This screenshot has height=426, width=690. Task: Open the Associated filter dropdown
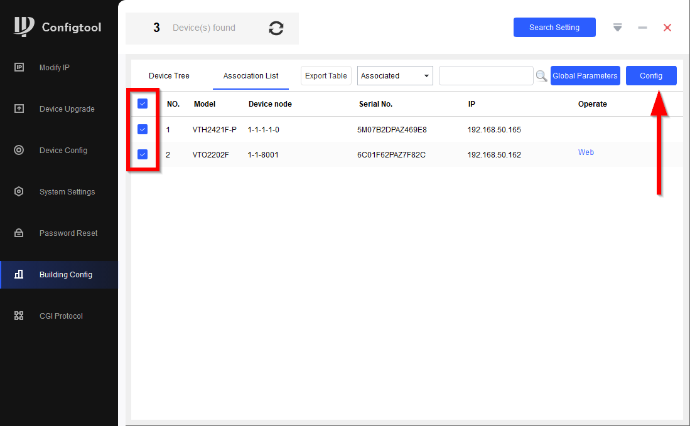[x=395, y=76]
